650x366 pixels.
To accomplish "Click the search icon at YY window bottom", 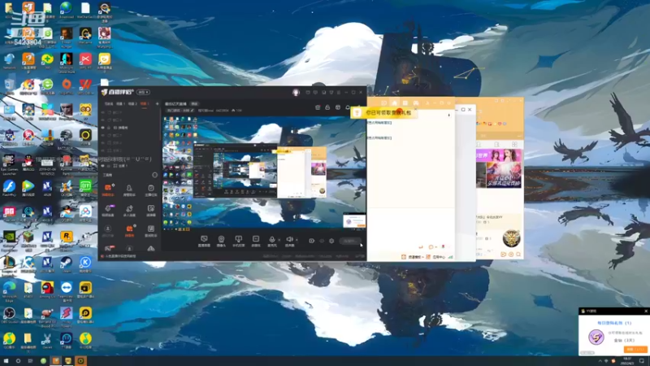I will click(518, 255).
